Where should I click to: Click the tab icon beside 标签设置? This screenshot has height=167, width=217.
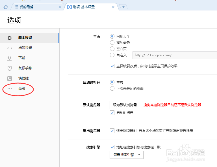(10, 48)
